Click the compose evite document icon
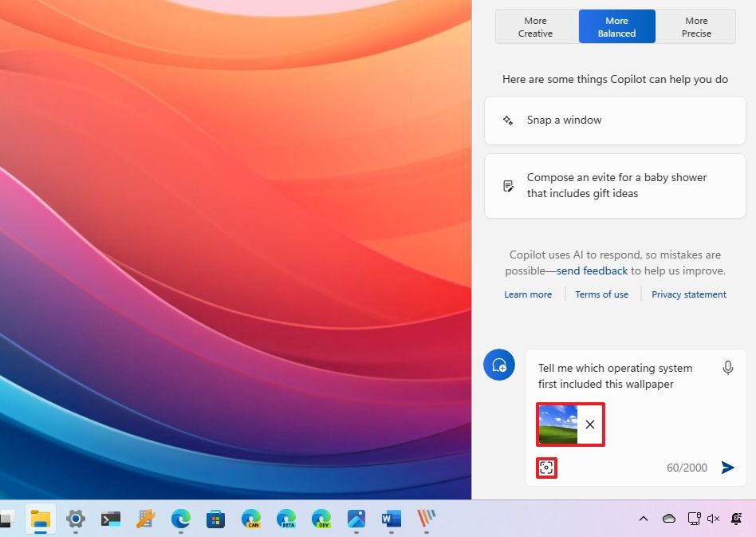 point(508,185)
